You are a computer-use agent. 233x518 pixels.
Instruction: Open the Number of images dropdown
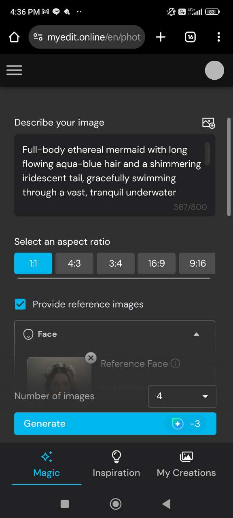(x=182, y=396)
